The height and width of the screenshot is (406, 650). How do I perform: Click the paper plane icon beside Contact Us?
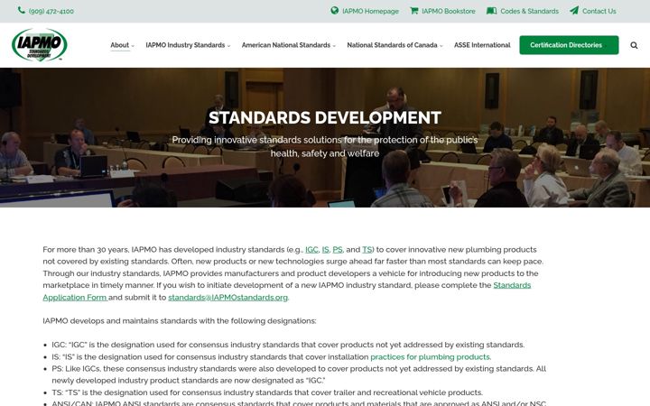(x=574, y=11)
